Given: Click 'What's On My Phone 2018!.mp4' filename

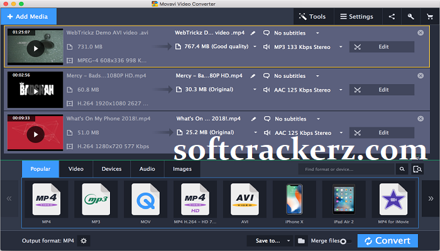Looking at the screenshot, I should point(108,119).
